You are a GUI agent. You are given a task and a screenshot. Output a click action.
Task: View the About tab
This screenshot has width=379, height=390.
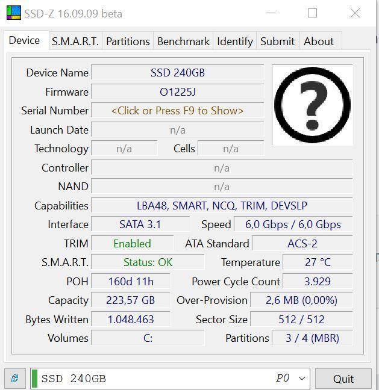318,41
